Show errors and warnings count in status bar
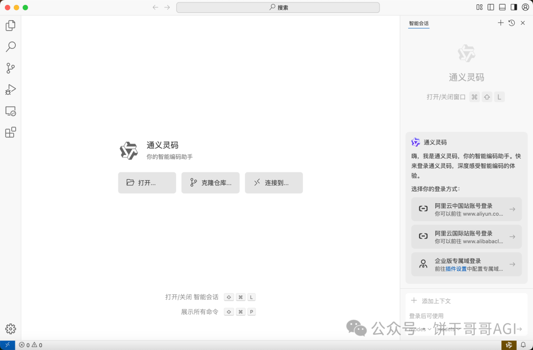533x350 pixels. (31, 345)
